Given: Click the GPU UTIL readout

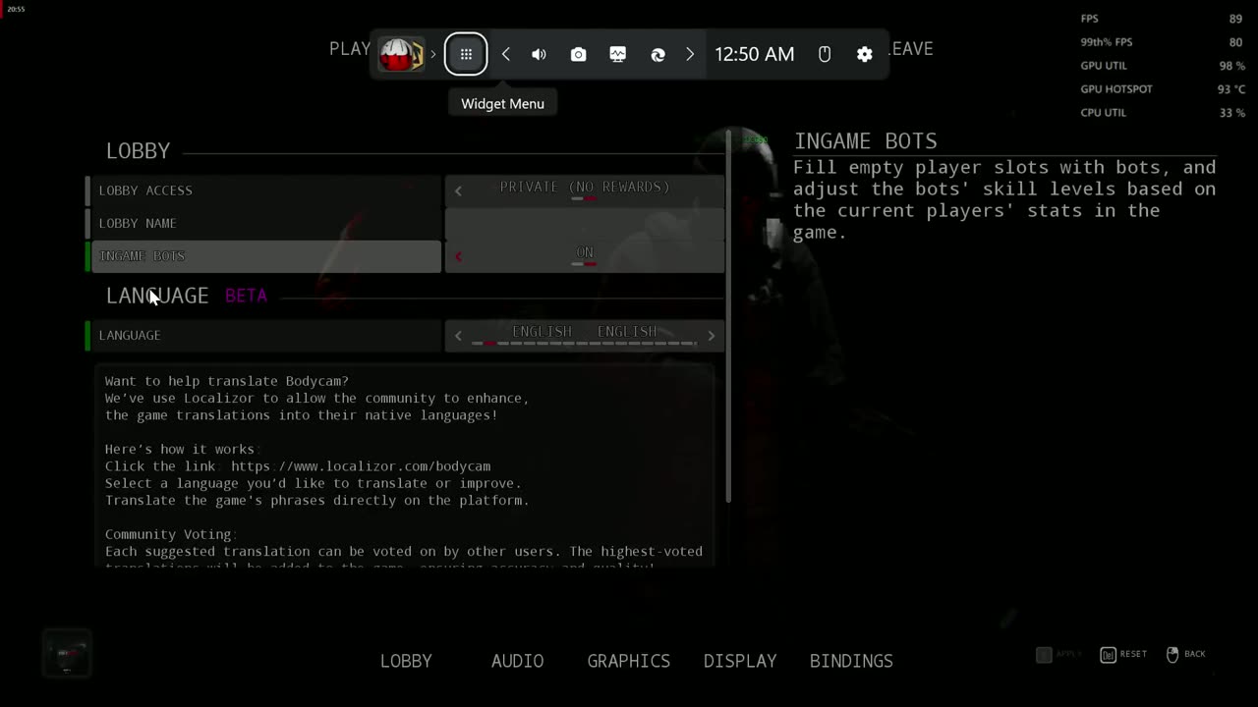Looking at the screenshot, I should click(1161, 66).
